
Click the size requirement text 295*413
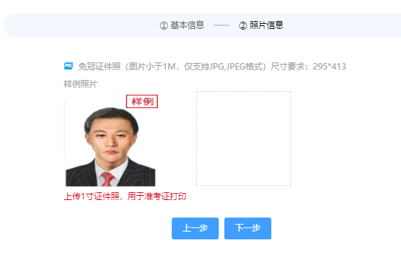(329, 67)
